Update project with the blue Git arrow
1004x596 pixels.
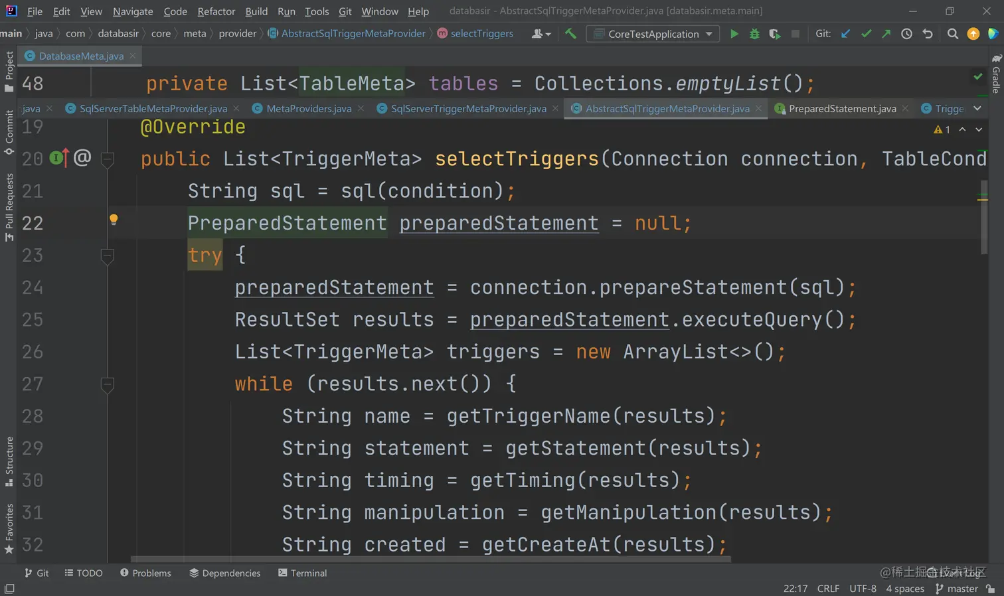[x=845, y=34]
